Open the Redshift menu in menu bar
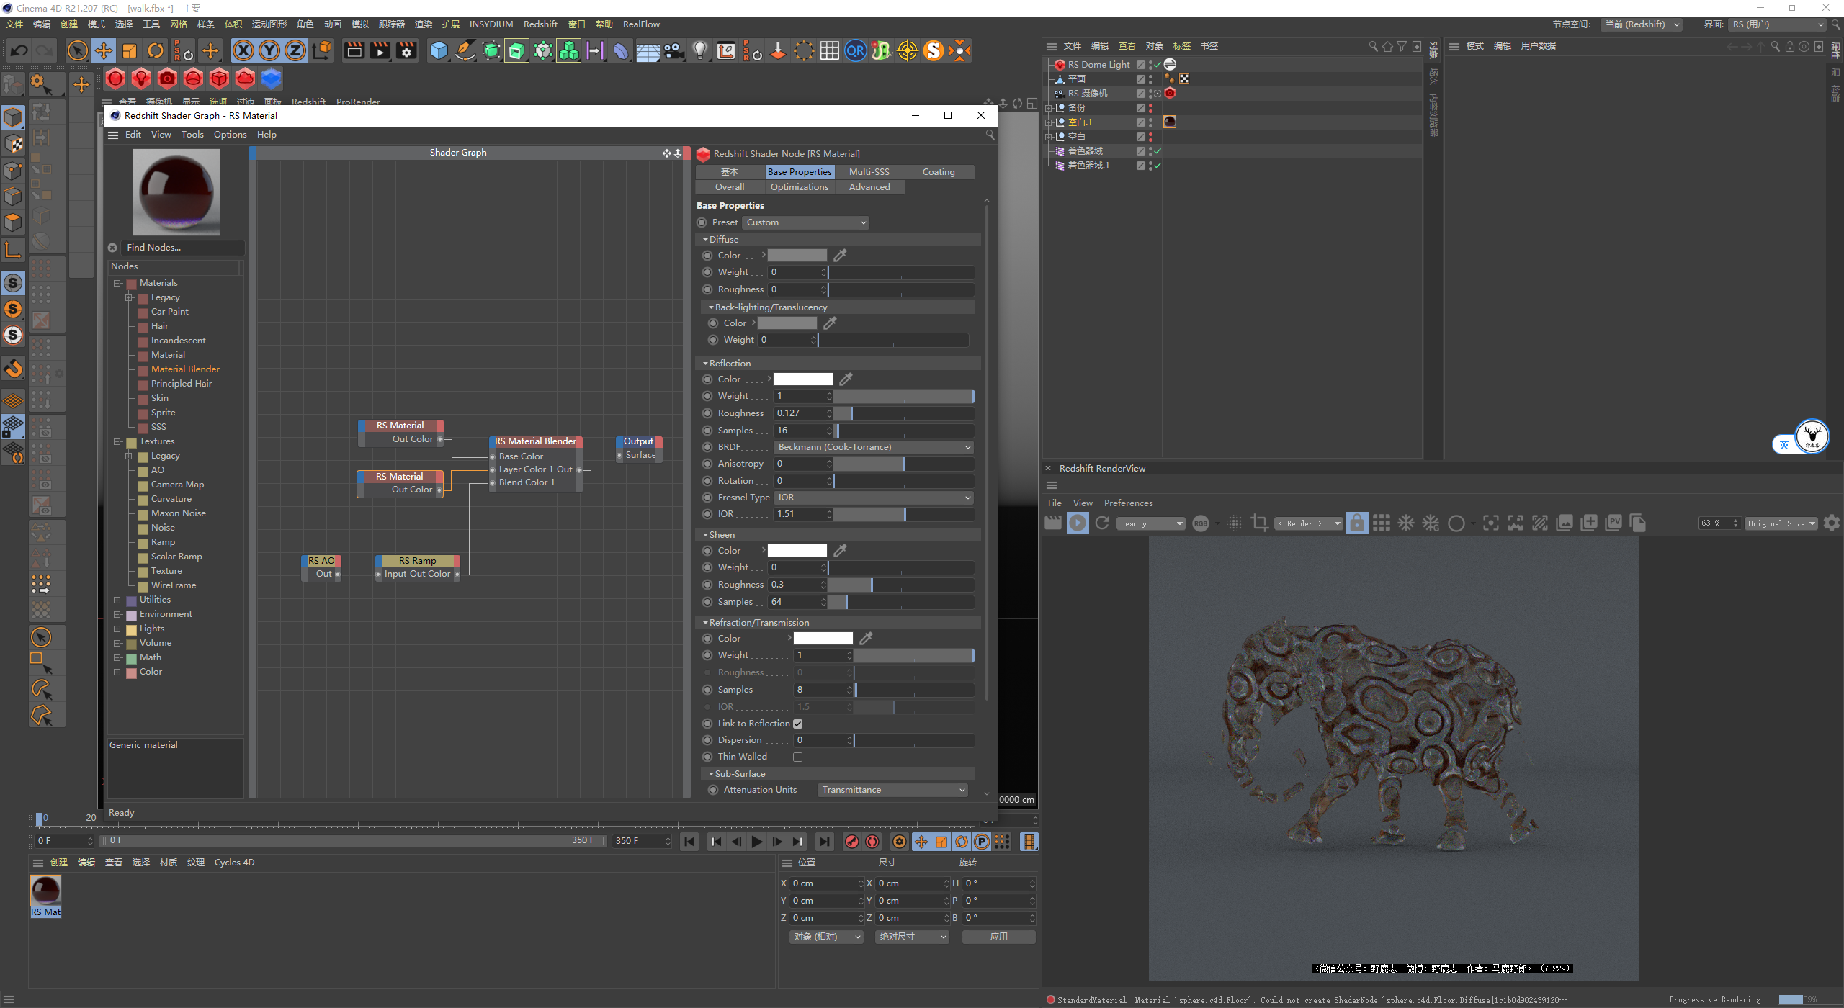 click(540, 24)
